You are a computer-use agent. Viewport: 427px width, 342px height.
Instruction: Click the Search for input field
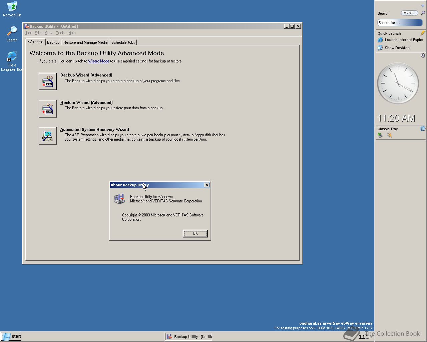[400, 23]
